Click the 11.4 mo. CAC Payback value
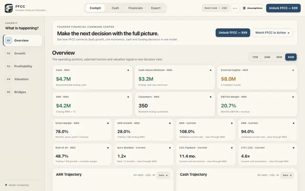Viewport: 305px width, 191px height. (187, 156)
